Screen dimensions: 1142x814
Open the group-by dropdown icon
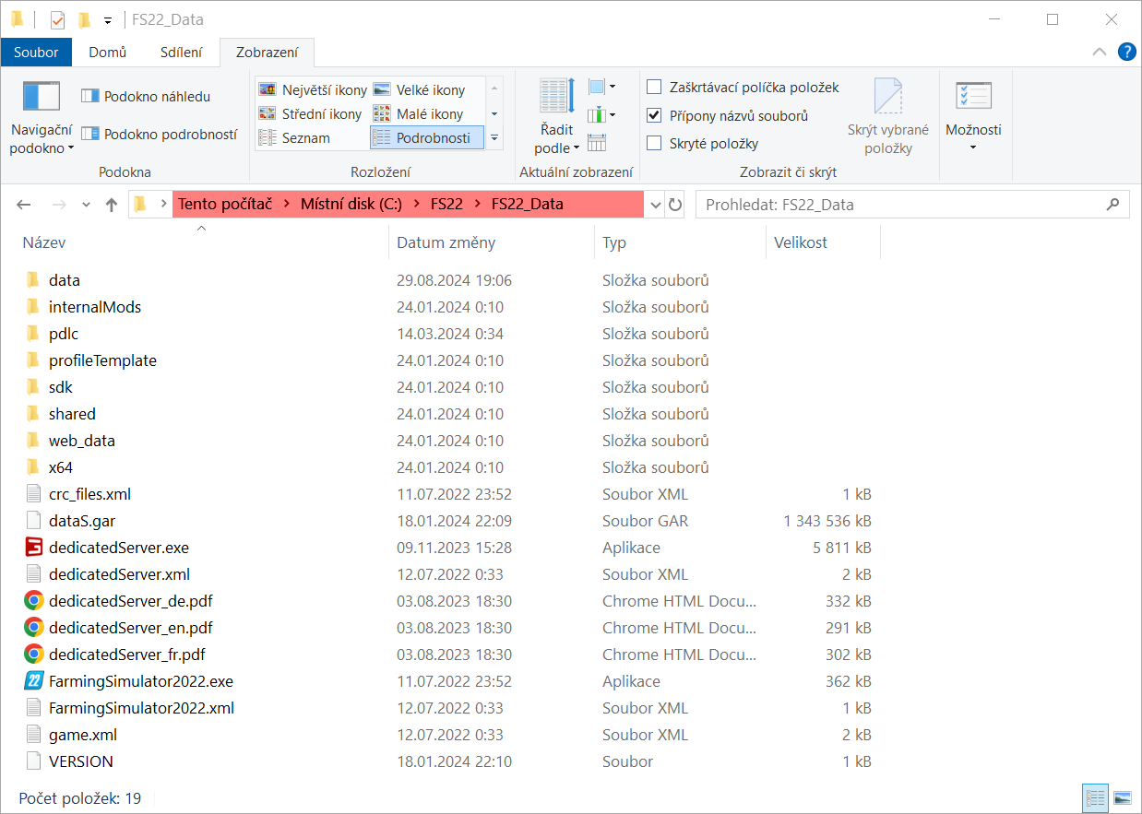[601, 88]
